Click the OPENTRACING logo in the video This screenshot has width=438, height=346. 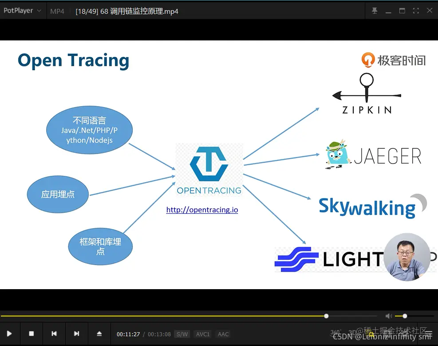tap(209, 170)
